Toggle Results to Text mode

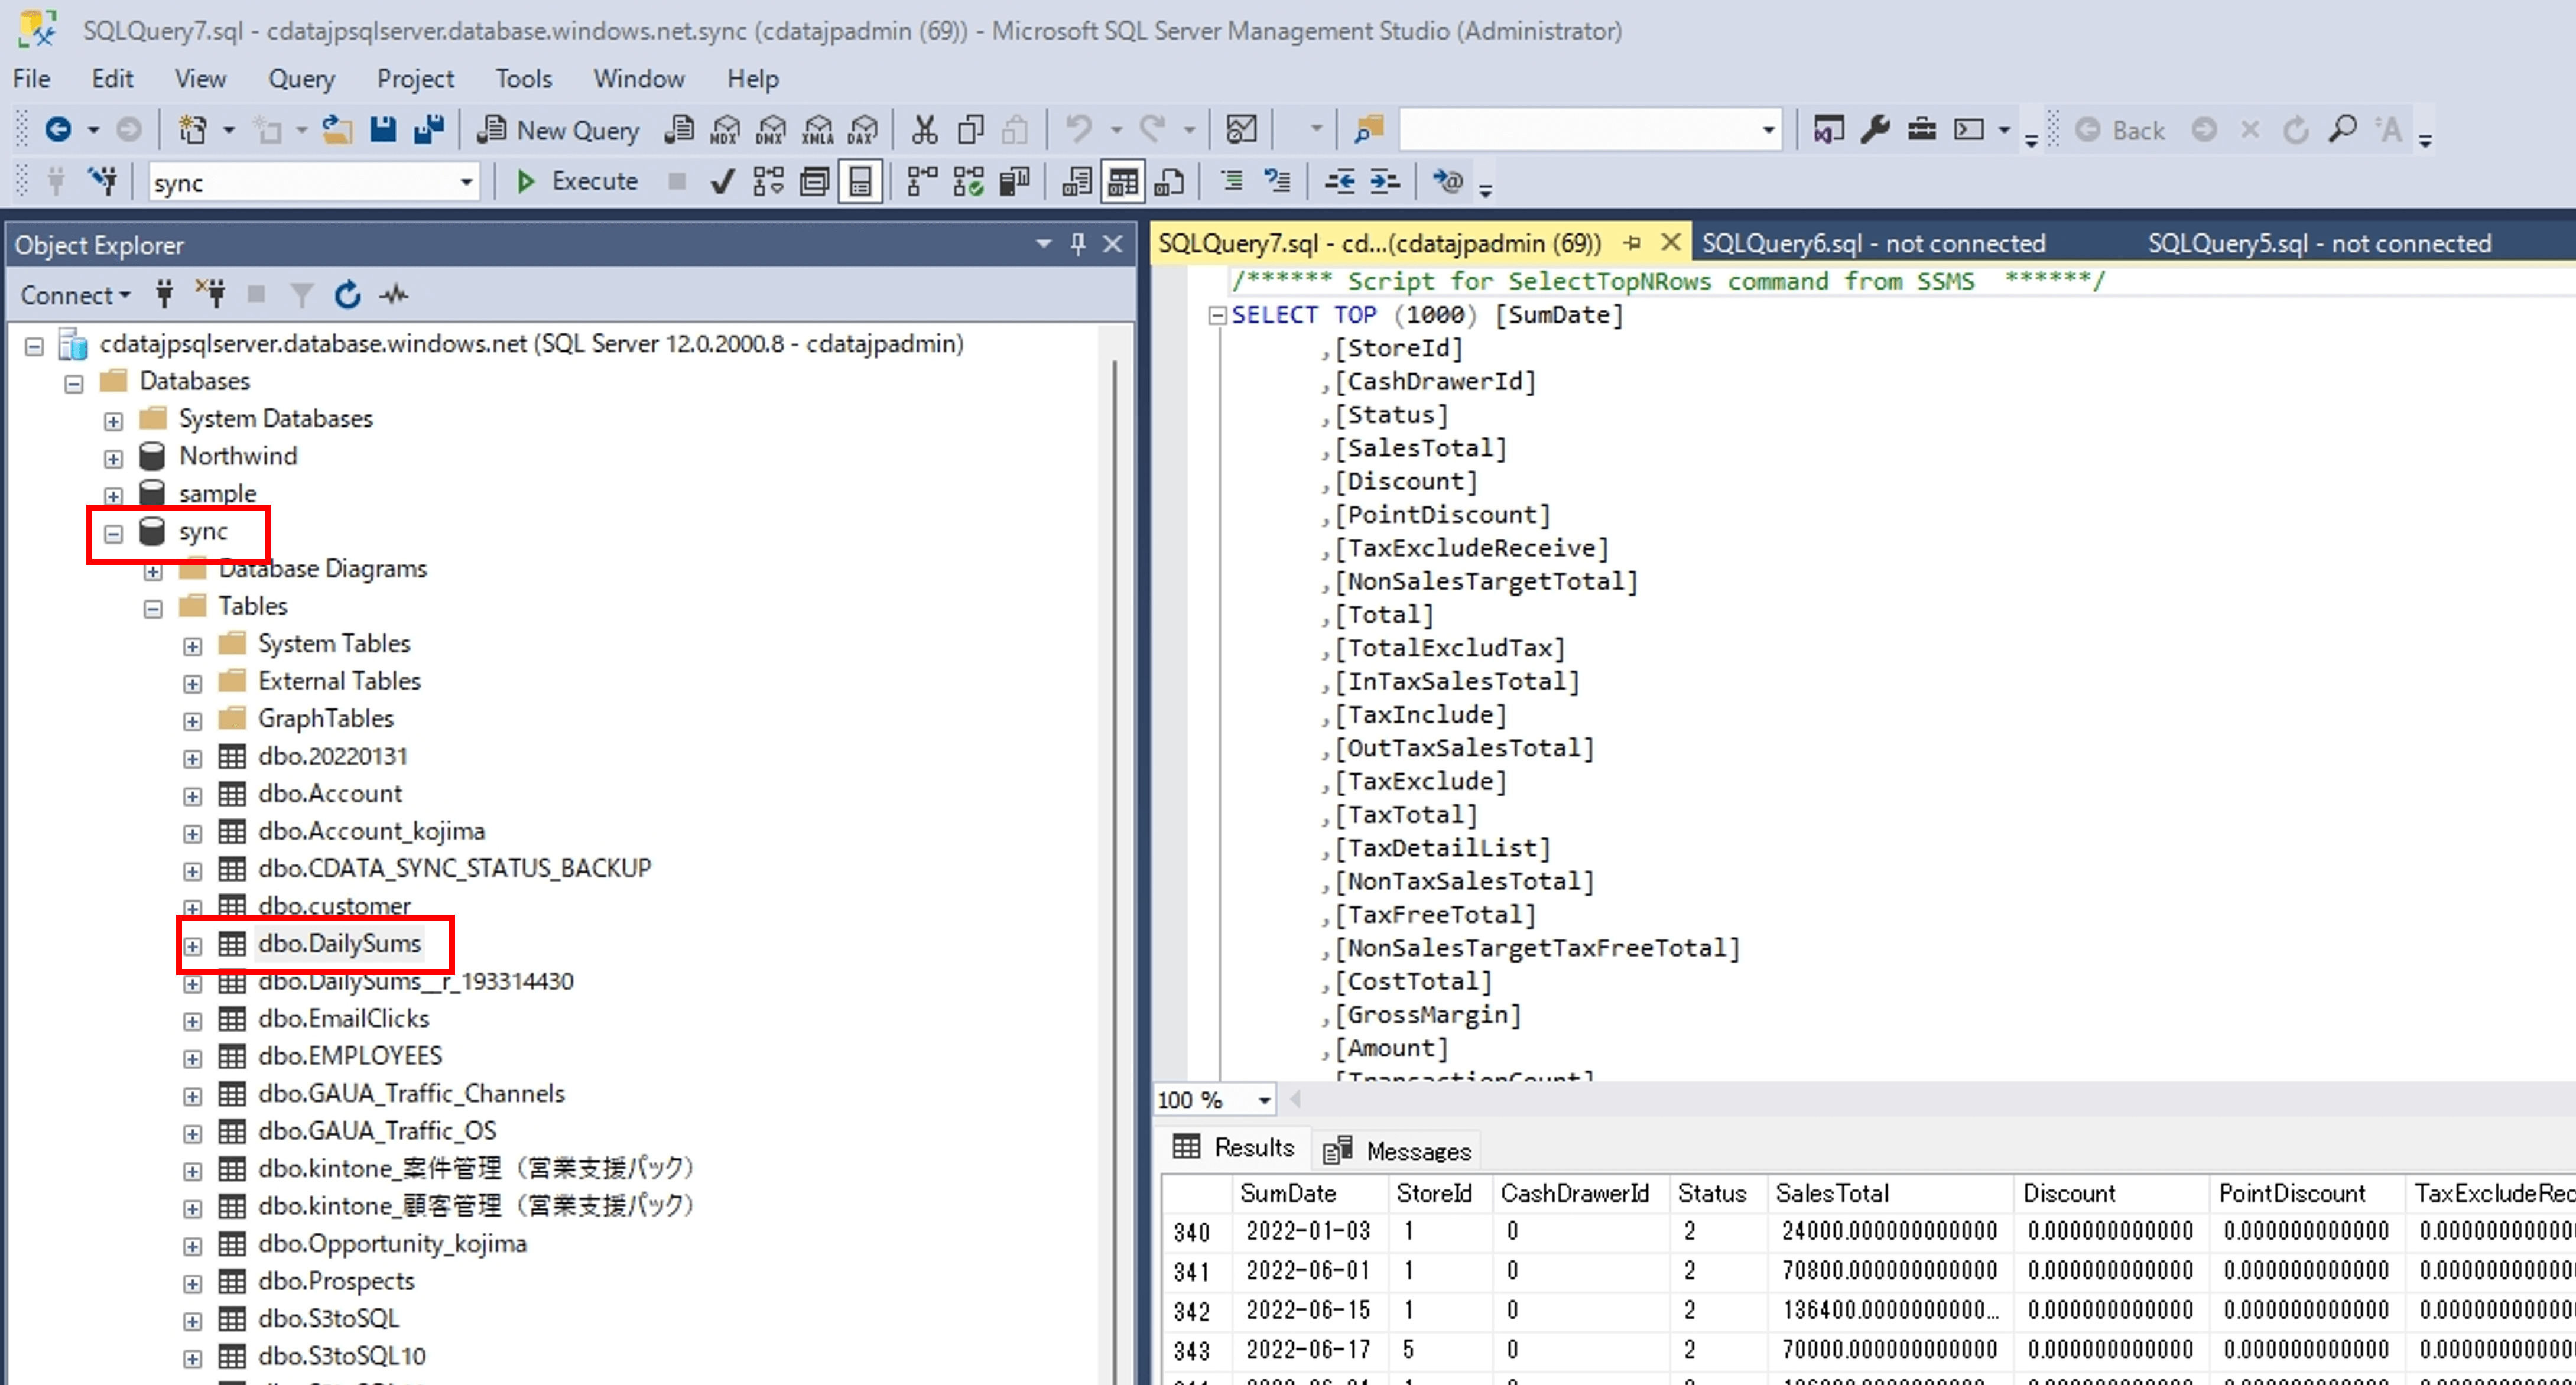point(1077,182)
